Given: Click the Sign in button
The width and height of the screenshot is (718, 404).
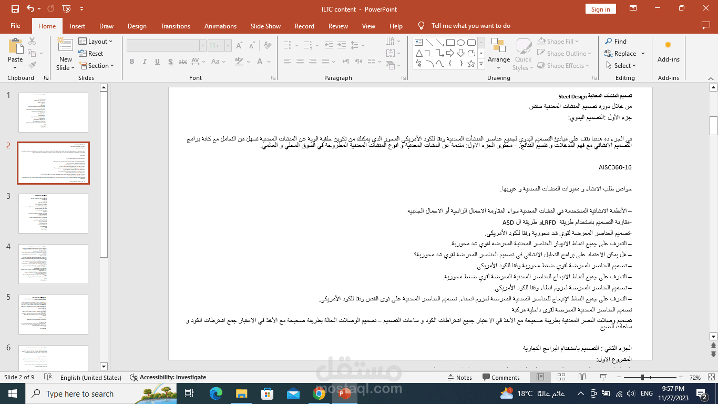Looking at the screenshot, I should (600, 9).
